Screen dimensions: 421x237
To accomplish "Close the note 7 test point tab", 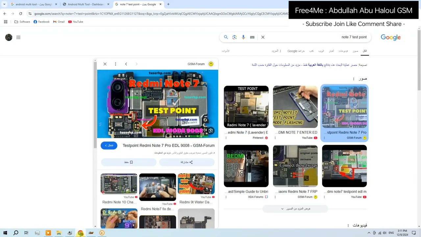I will 161,4.
